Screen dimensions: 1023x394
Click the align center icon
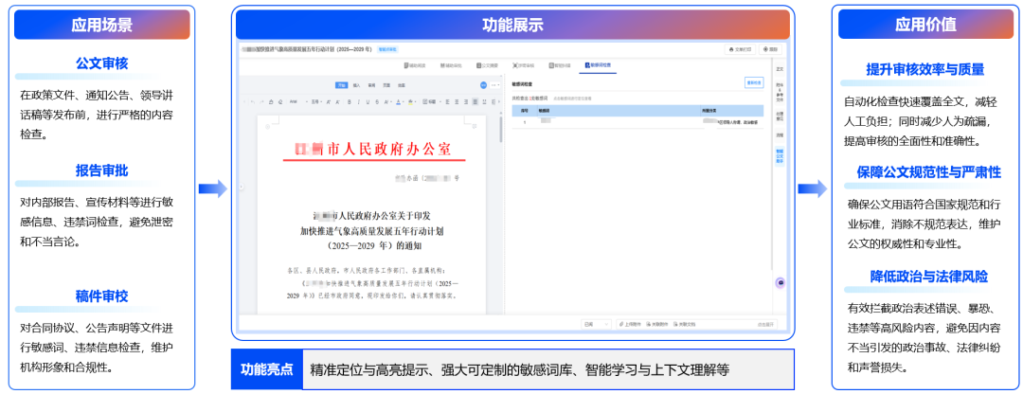[x=457, y=101]
